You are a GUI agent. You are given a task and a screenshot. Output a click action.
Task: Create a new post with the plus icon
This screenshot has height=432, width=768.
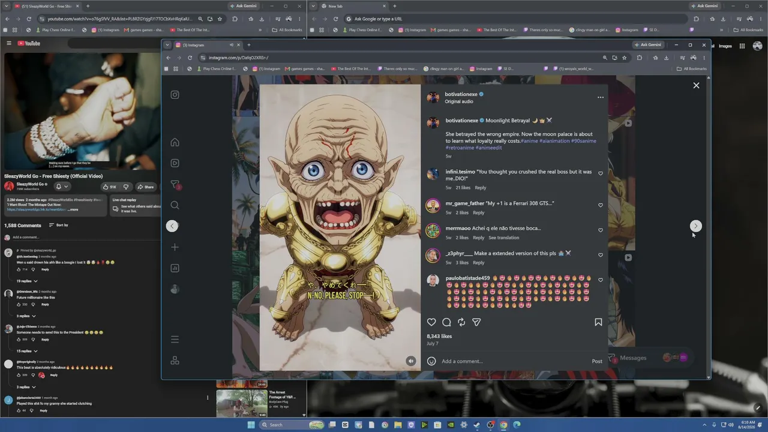click(x=175, y=247)
